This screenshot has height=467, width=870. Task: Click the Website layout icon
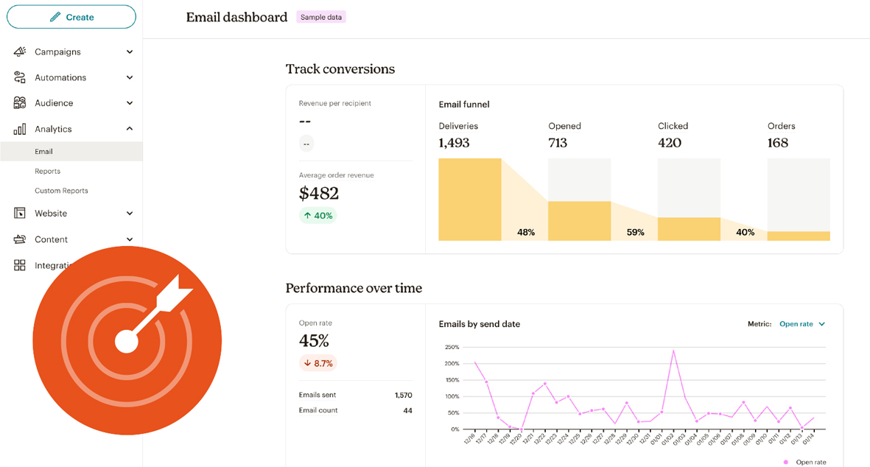coord(19,213)
